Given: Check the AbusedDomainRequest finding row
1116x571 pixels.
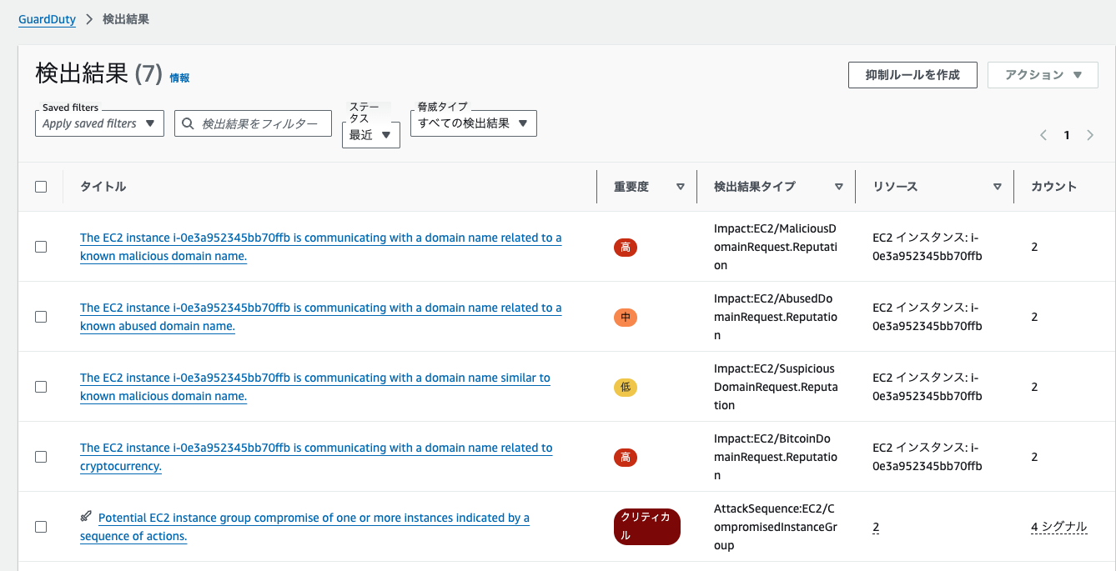Looking at the screenshot, I should 41,317.
